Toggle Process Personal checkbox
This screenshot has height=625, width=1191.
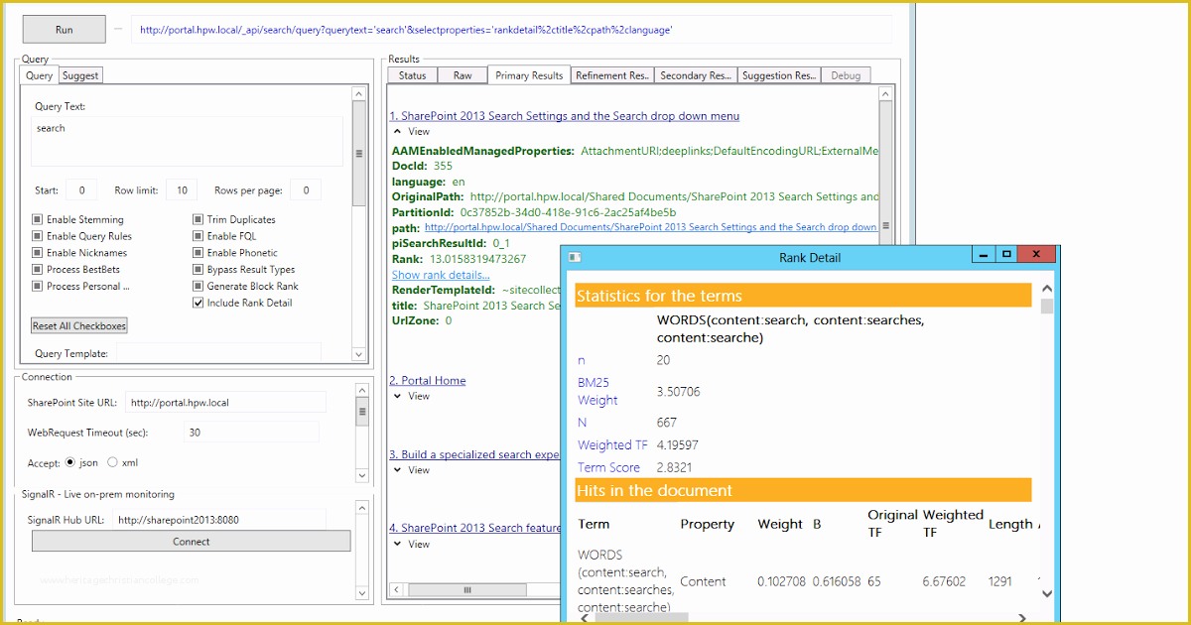coord(38,286)
